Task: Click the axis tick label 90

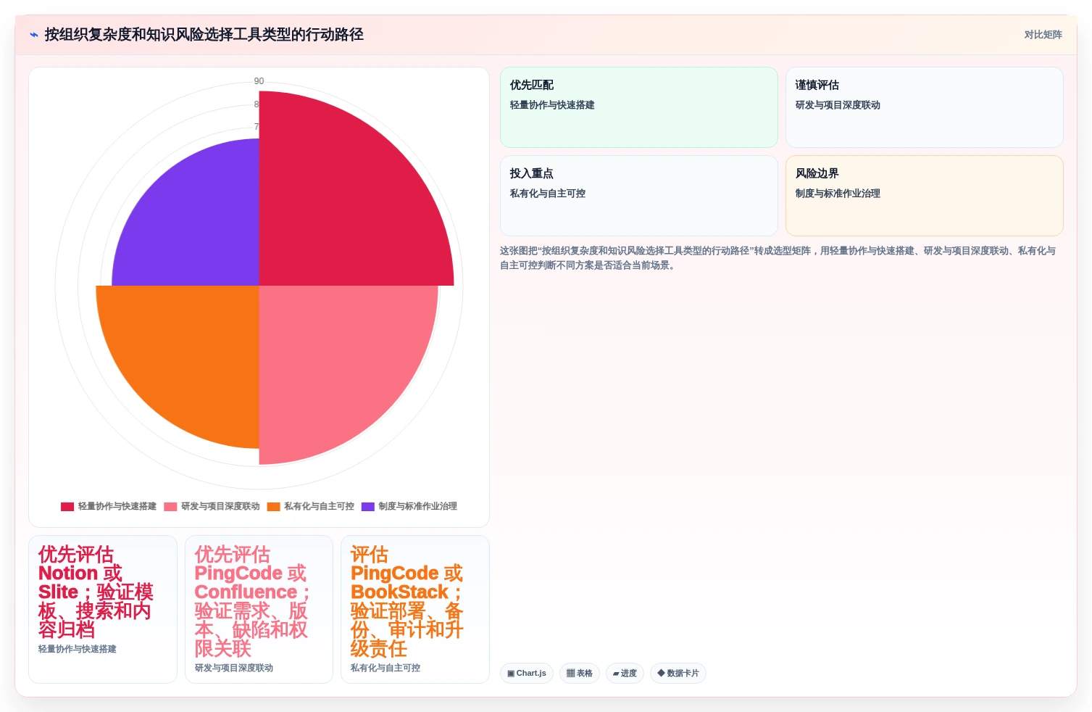Action: (x=259, y=81)
